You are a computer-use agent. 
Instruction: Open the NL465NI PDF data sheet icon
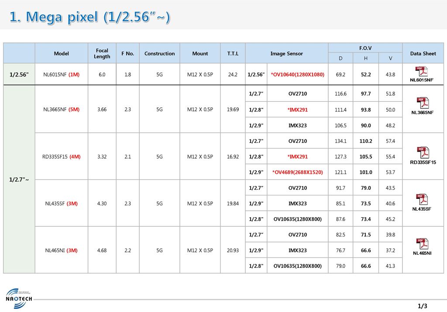click(422, 244)
